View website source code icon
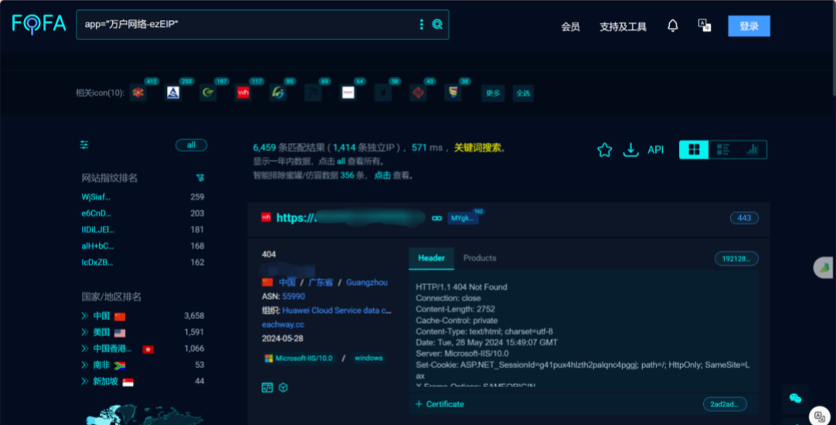This screenshot has height=425, width=836. pyautogui.click(x=267, y=388)
